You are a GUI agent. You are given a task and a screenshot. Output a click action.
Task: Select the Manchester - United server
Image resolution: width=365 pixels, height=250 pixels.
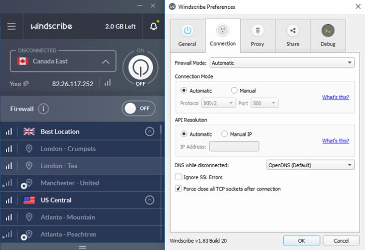pos(80,183)
